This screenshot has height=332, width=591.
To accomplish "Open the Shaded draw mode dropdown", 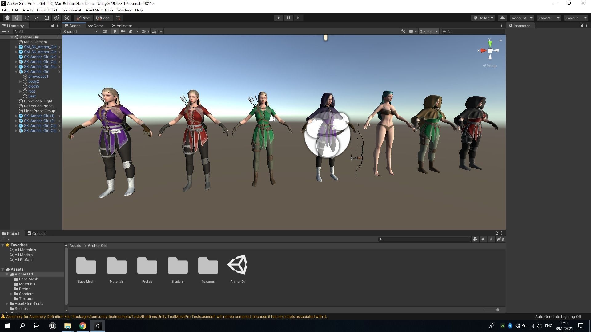I will pyautogui.click(x=81, y=31).
